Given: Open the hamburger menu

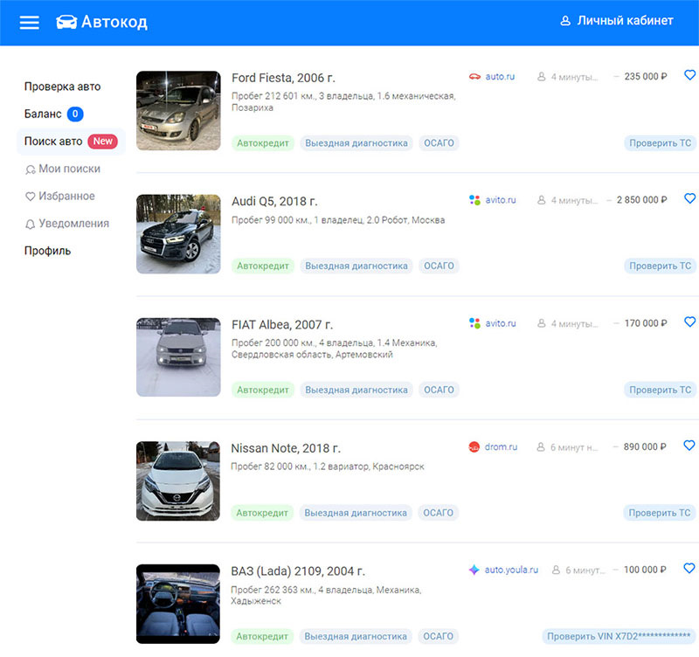Looking at the screenshot, I should 30,23.
